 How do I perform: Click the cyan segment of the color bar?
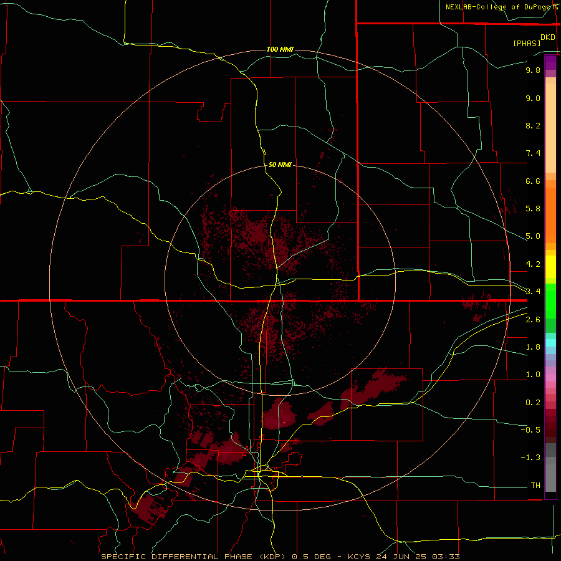pyautogui.click(x=550, y=343)
